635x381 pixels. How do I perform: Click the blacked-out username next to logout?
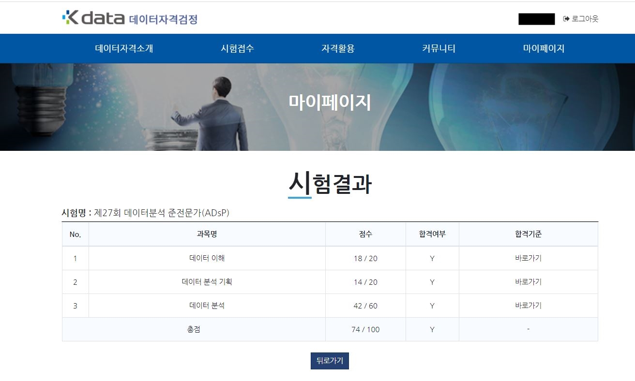[x=536, y=19]
